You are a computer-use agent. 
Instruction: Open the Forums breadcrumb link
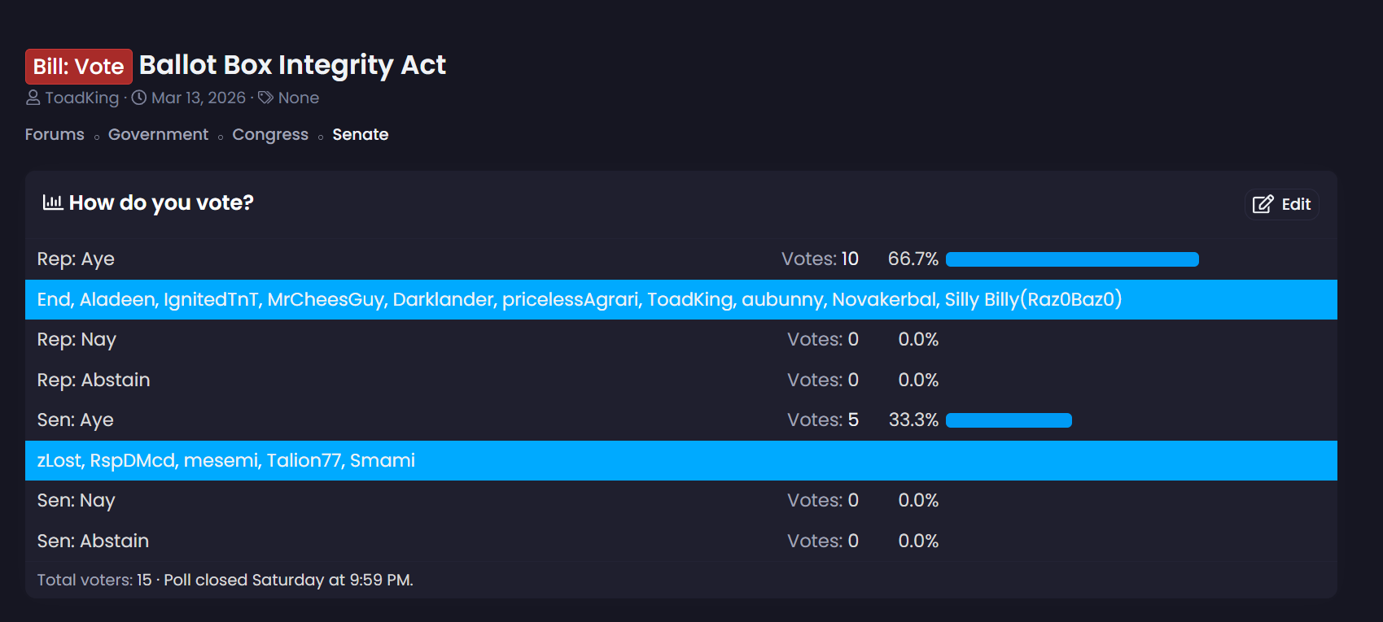pyautogui.click(x=55, y=134)
